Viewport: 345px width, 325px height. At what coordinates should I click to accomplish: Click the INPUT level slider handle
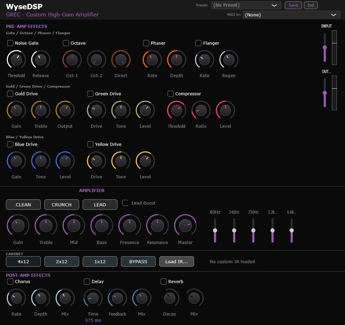tap(325, 47)
